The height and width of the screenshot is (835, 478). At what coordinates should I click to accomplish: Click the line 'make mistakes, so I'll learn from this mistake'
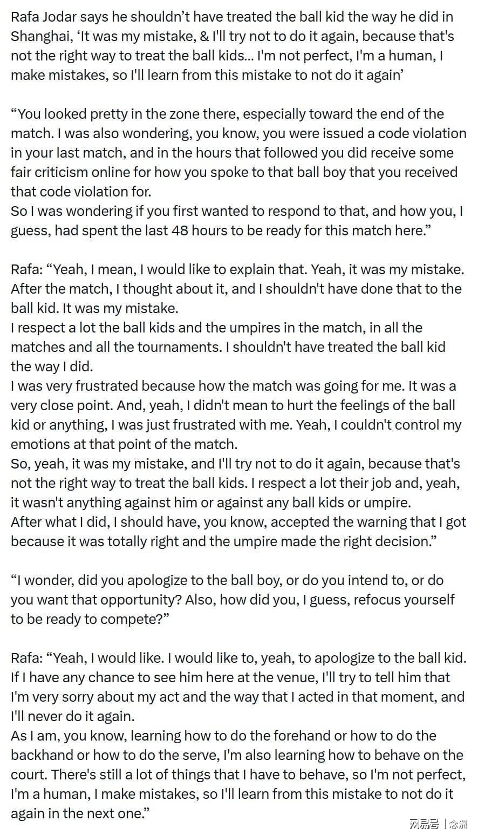[207, 75]
